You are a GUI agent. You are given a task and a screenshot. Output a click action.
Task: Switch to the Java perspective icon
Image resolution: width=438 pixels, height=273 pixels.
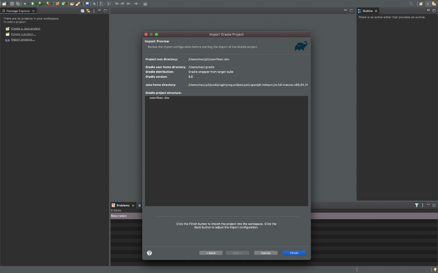pyautogui.click(x=428, y=3)
